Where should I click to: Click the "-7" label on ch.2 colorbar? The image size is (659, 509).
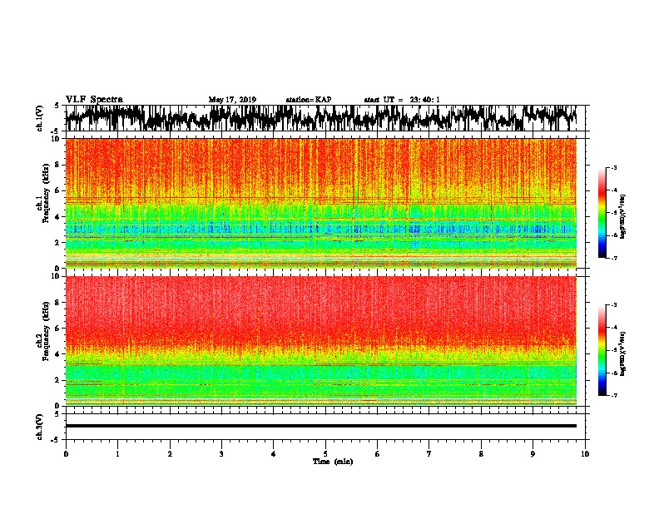[613, 395]
